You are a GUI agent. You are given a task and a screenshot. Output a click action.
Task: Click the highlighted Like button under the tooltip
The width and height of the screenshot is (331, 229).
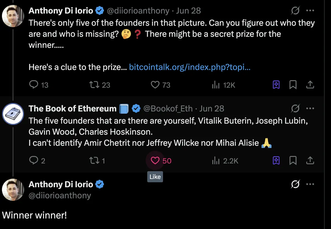(x=155, y=160)
